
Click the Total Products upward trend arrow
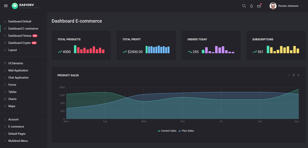[60, 52]
